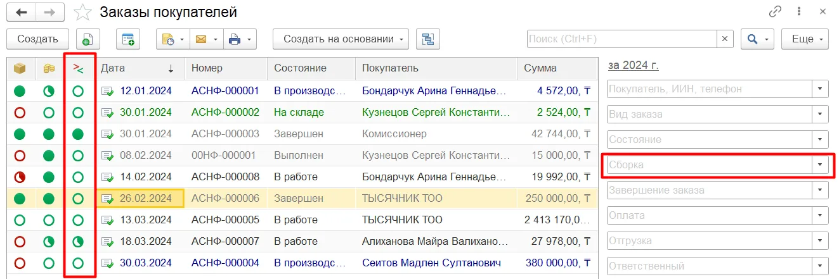This screenshot has width=839, height=279.
Task: Open the Еще menu
Action: tap(805, 39)
